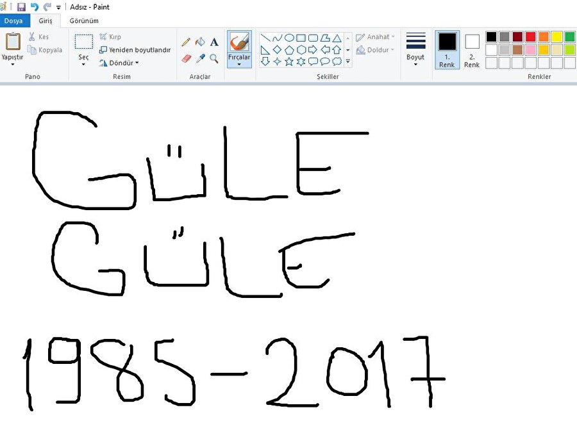This screenshot has height=444, width=577.
Task: Expand the Yapıştır paste dropdown arrow
Action: pos(12,64)
